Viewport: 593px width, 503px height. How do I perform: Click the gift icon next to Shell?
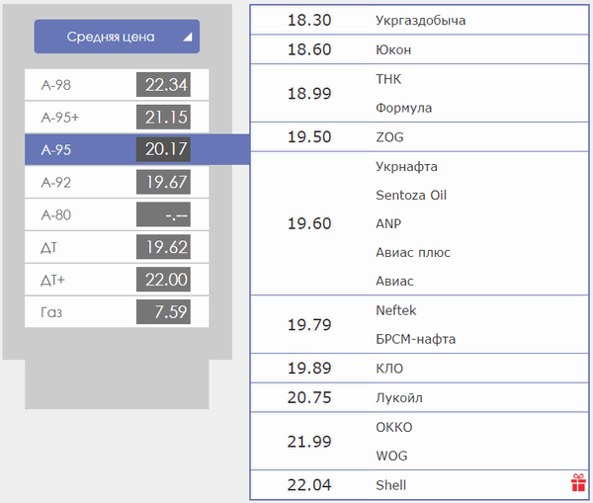point(578,483)
